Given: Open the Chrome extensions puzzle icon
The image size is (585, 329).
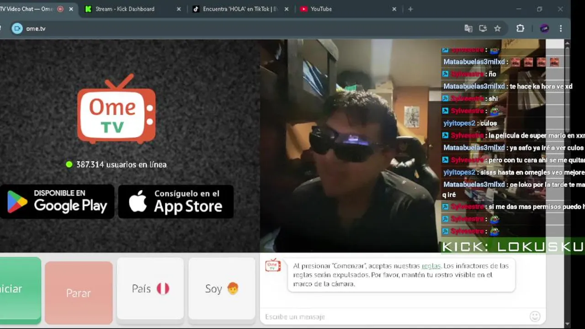Looking at the screenshot, I should (x=520, y=28).
